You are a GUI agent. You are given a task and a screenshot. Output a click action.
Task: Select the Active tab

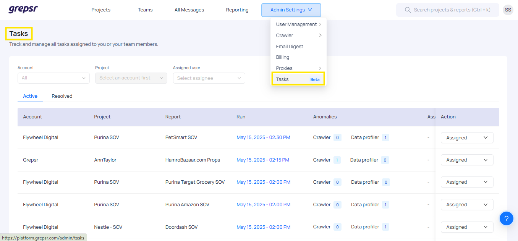[x=30, y=96]
